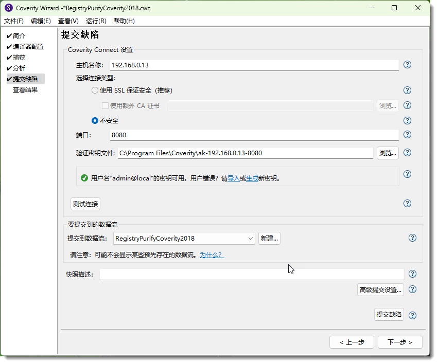Proceed with the 下一步 button
Viewport: 438px width, 364px height.
pos(400,342)
